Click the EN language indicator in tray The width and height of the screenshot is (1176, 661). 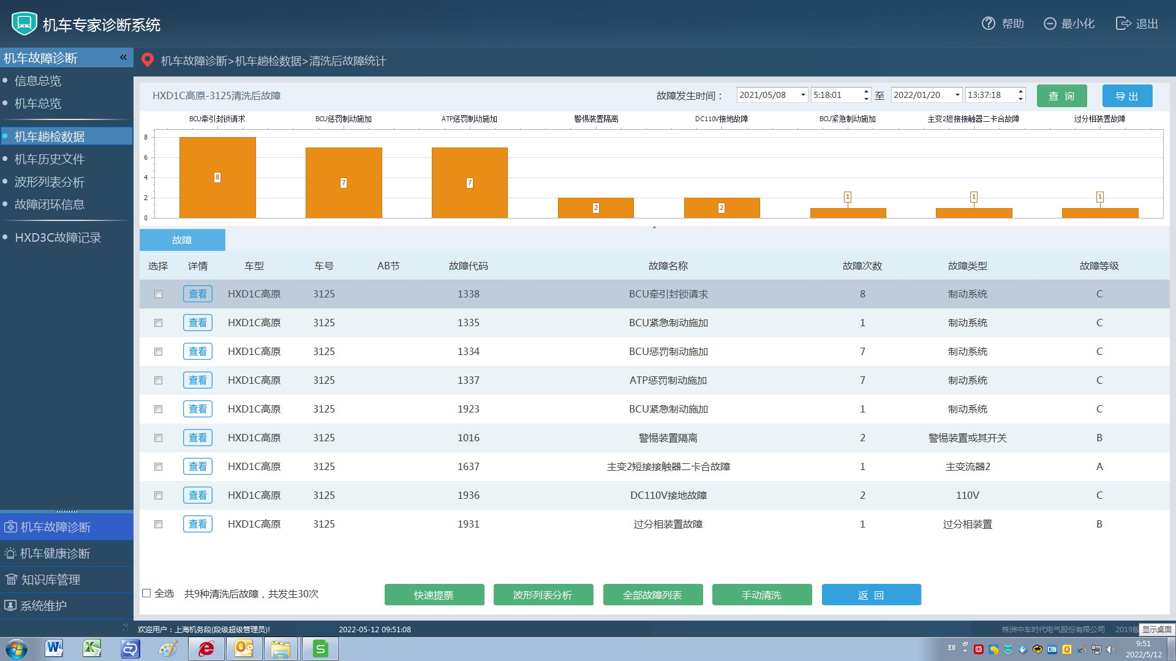[x=952, y=648]
